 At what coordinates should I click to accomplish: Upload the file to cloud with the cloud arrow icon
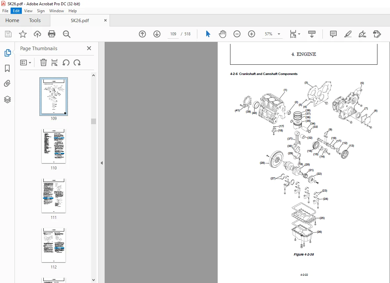point(37,34)
